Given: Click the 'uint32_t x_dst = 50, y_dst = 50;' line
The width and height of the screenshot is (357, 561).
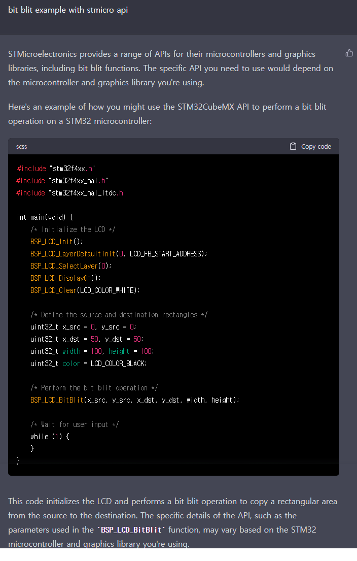Looking at the screenshot, I should tap(87, 339).
